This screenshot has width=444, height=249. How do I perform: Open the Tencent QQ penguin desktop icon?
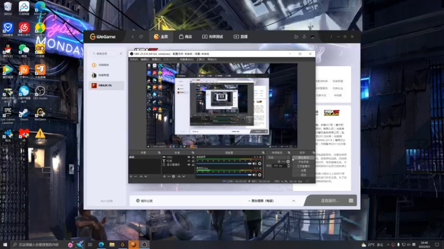pyautogui.click(x=8, y=51)
